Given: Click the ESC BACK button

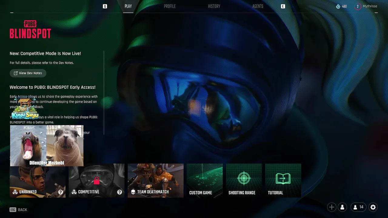Looking at the screenshot, I should click(x=18, y=210).
